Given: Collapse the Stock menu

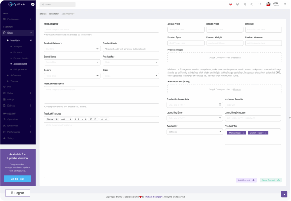Looking at the screenshot, I should [18, 33].
